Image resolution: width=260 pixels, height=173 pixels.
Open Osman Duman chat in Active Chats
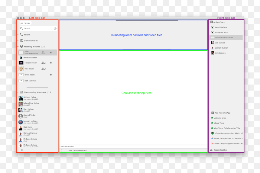pyautogui.click(x=221, y=48)
